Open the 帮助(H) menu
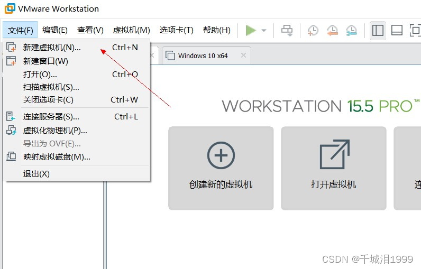Viewport: 421px width, 269px height. tap(217, 30)
